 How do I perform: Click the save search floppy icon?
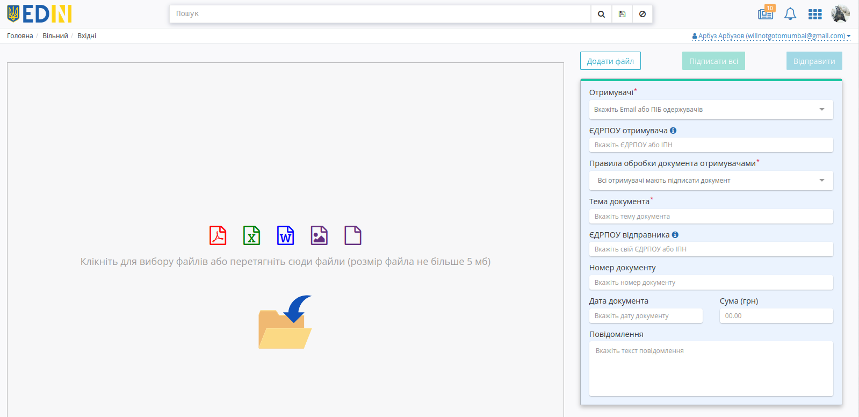tap(622, 14)
